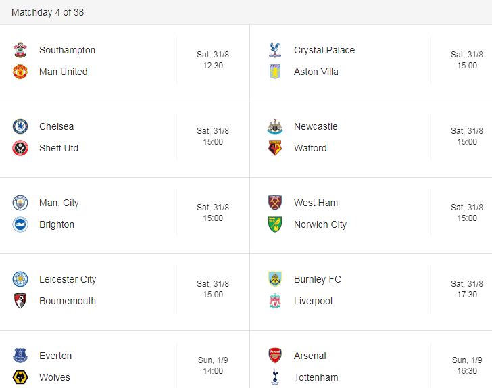The height and width of the screenshot is (388, 492).
Task: Click the West Ham team name
Action: pos(316,203)
